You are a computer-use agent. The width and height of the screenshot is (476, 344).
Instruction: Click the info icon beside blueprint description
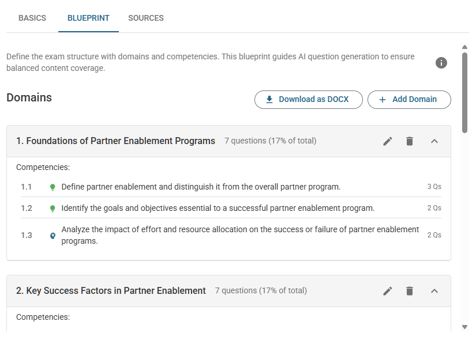point(441,63)
